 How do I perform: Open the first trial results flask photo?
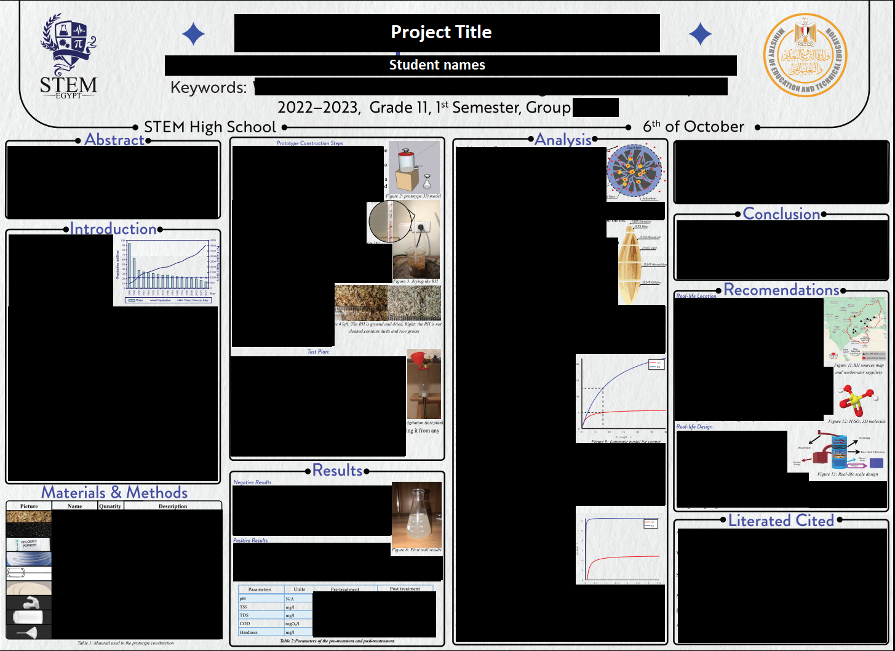(x=416, y=514)
